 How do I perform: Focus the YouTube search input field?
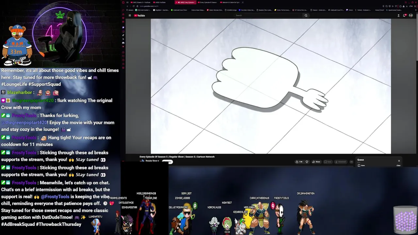pos(268,15)
